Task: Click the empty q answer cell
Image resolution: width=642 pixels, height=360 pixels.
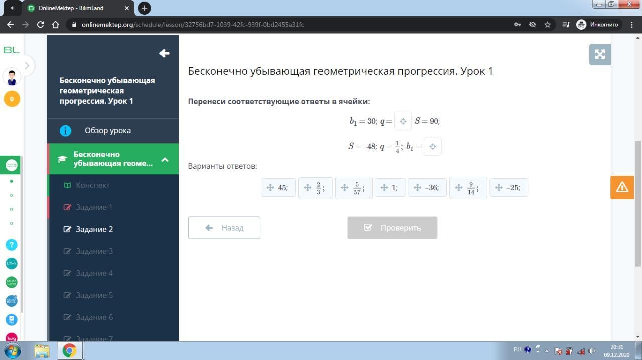Action: tap(403, 121)
